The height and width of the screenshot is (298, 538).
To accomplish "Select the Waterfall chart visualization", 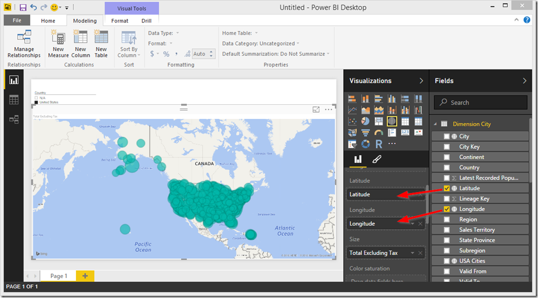I will click(418, 110).
